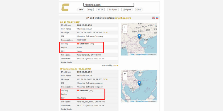
Task: Go to the DNS check tab
Action: click(x=139, y=10)
